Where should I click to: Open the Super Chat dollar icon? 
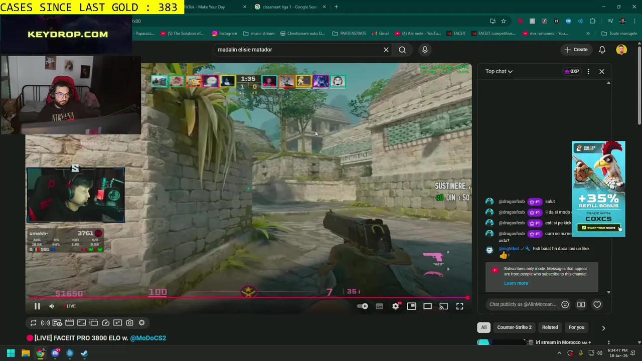(581, 304)
